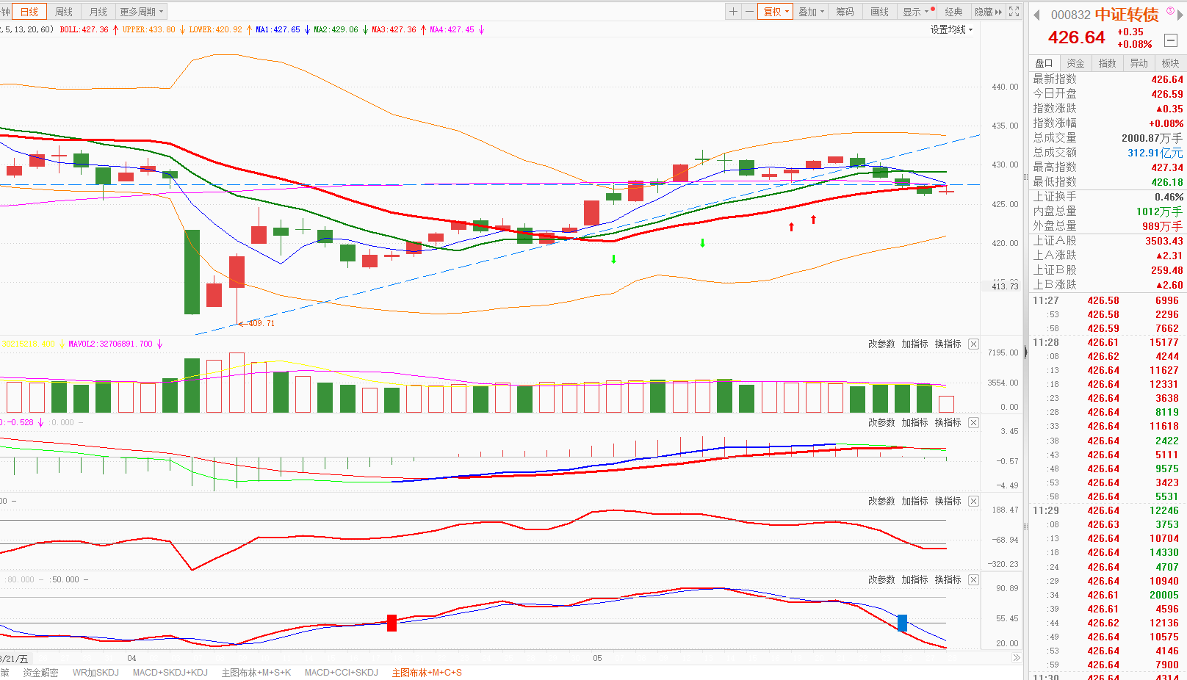Open the 筹码 chip distribution
Screen dimensions: 1187x680
click(845, 12)
